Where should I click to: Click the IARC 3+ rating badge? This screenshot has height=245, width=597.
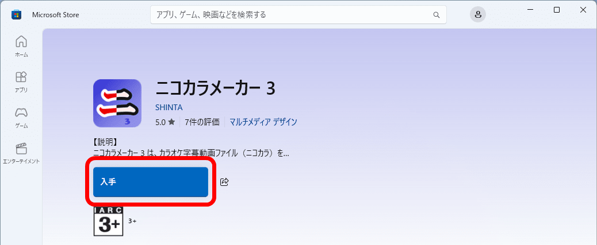pyautogui.click(x=109, y=221)
